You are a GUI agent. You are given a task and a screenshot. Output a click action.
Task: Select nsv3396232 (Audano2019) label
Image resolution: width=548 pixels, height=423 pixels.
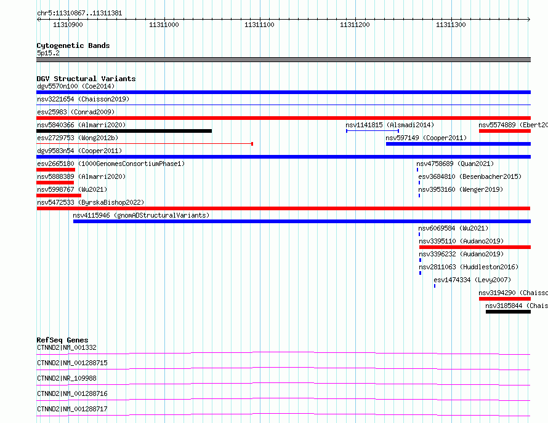[x=461, y=254]
